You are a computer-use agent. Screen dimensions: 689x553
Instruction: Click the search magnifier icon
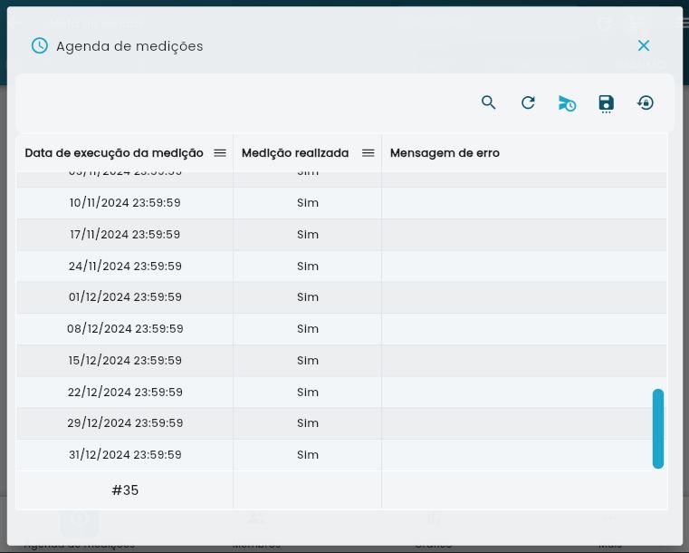[x=488, y=102]
